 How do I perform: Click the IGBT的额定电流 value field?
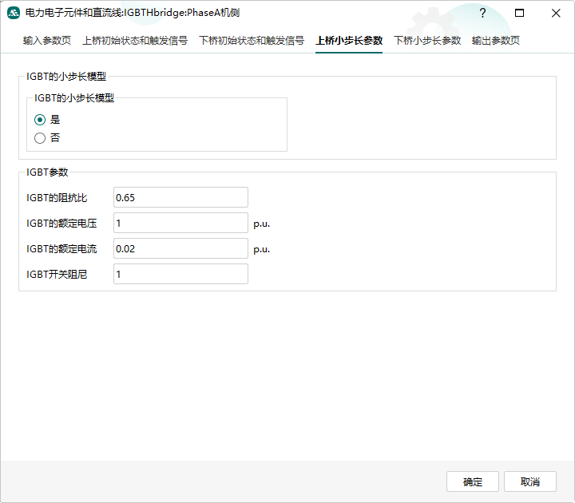(180, 248)
